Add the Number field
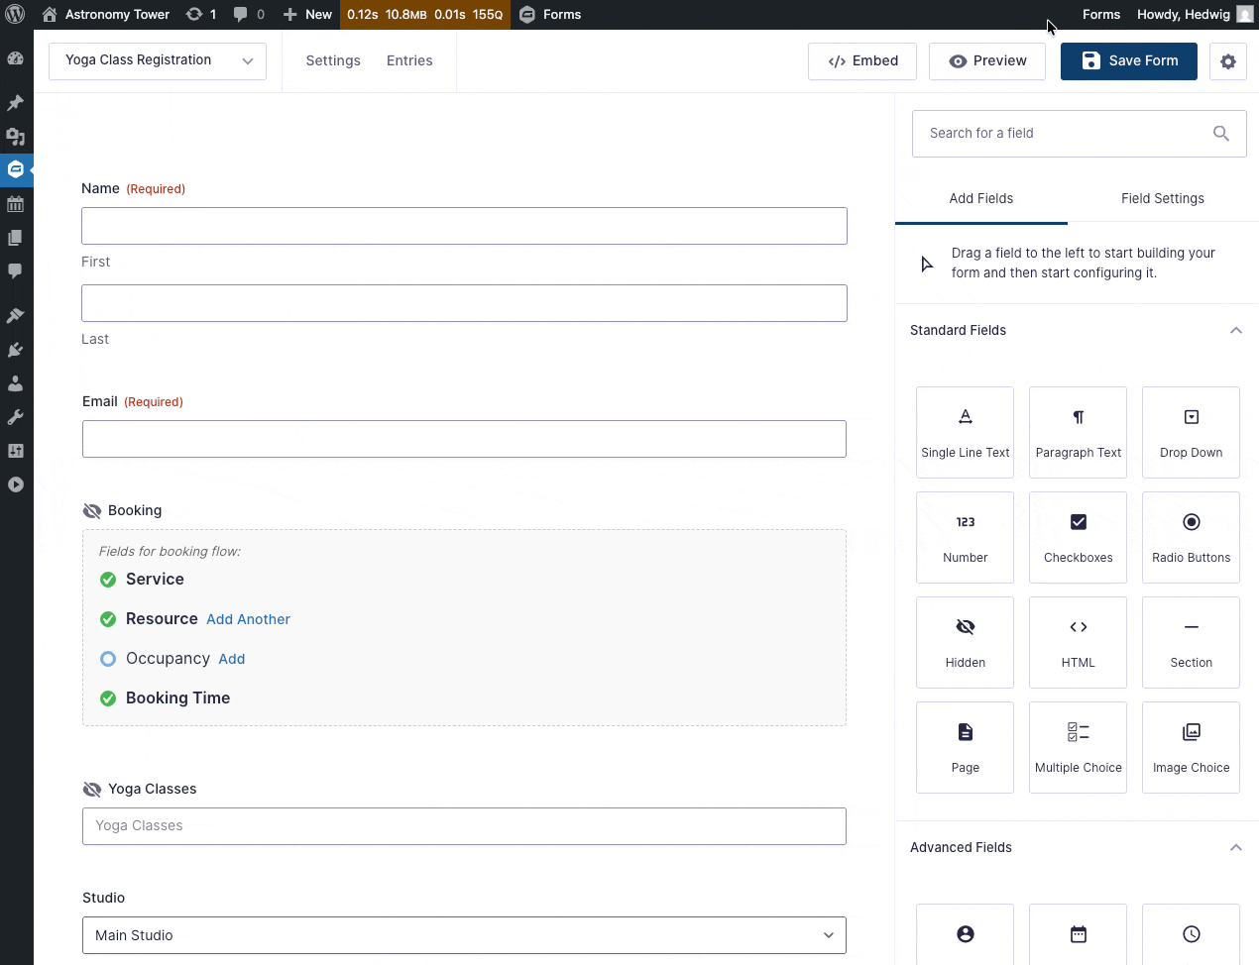Screen dimensions: 1259x965 [x=965, y=537]
